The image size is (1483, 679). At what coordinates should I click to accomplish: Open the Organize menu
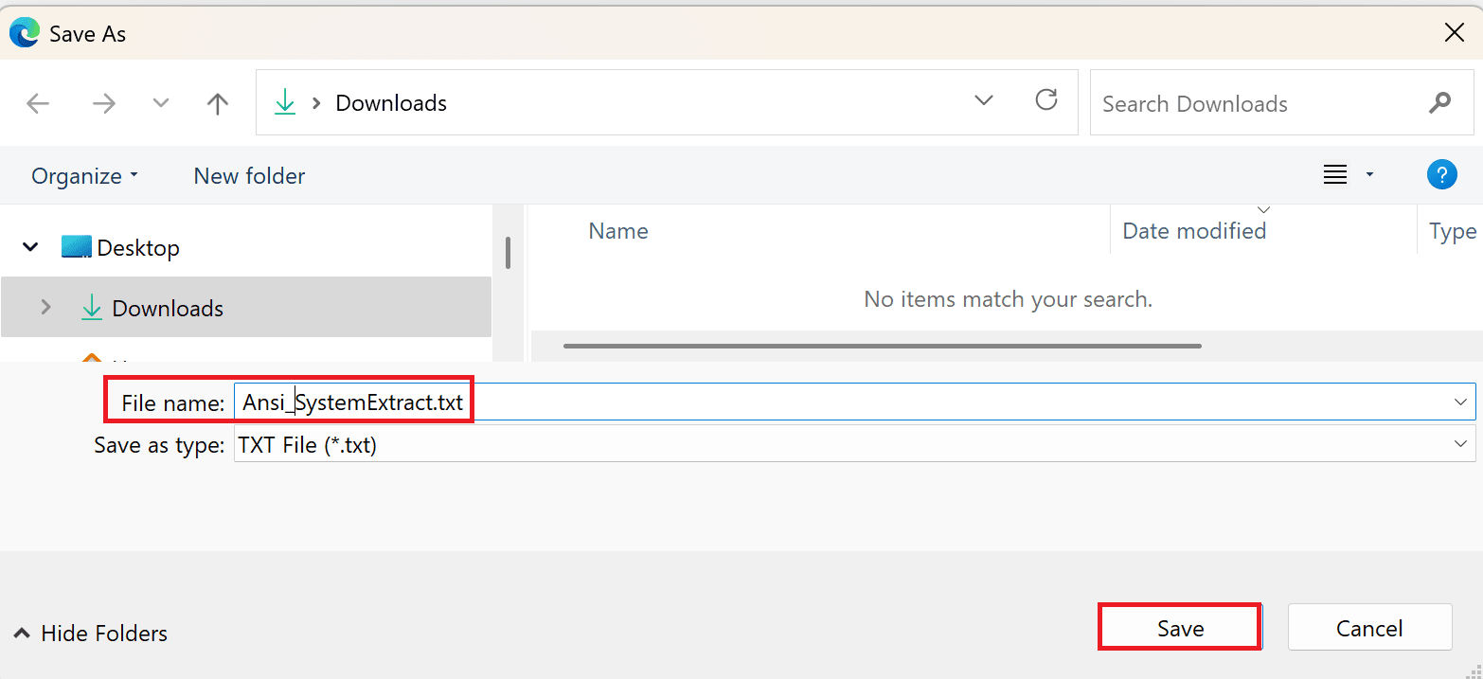[x=83, y=175]
